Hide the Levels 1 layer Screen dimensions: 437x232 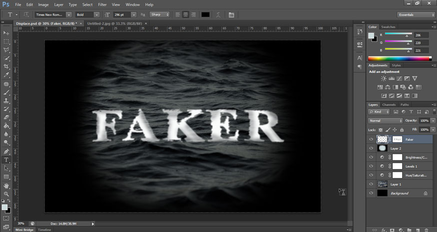tap(371, 166)
